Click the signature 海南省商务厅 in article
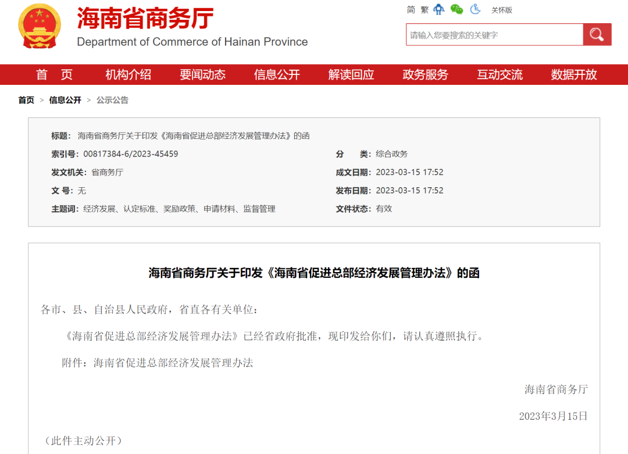 556,389
